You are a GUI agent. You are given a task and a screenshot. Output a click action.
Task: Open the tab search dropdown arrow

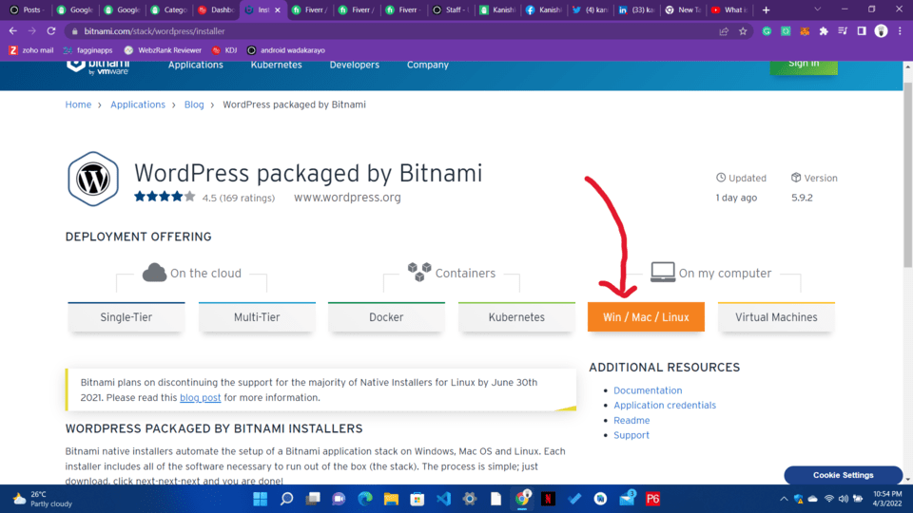(x=818, y=9)
